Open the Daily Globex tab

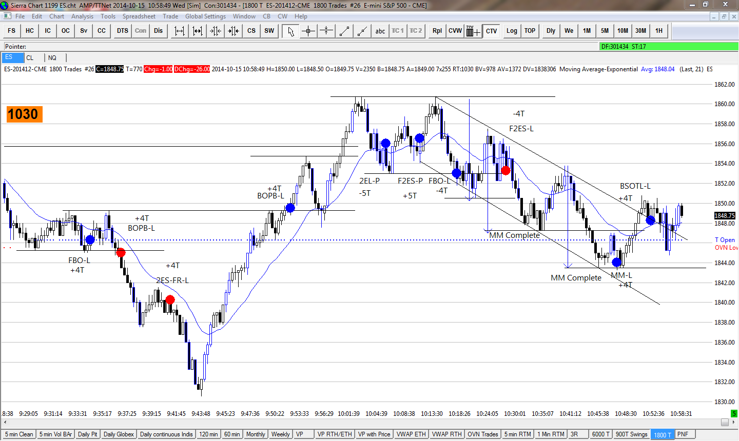[x=119, y=434]
